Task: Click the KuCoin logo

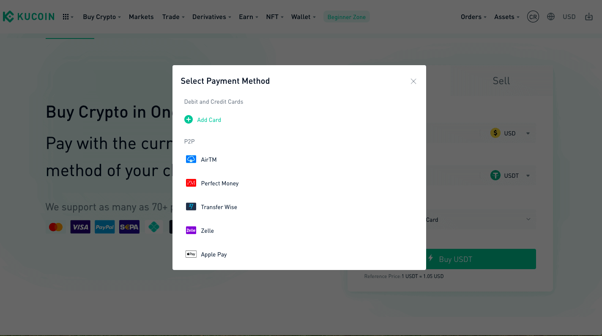Action: (28, 17)
